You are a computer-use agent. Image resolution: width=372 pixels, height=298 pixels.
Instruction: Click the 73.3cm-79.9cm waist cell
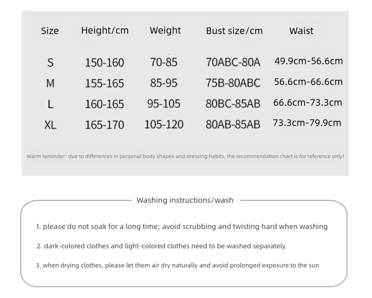pyautogui.click(x=307, y=123)
